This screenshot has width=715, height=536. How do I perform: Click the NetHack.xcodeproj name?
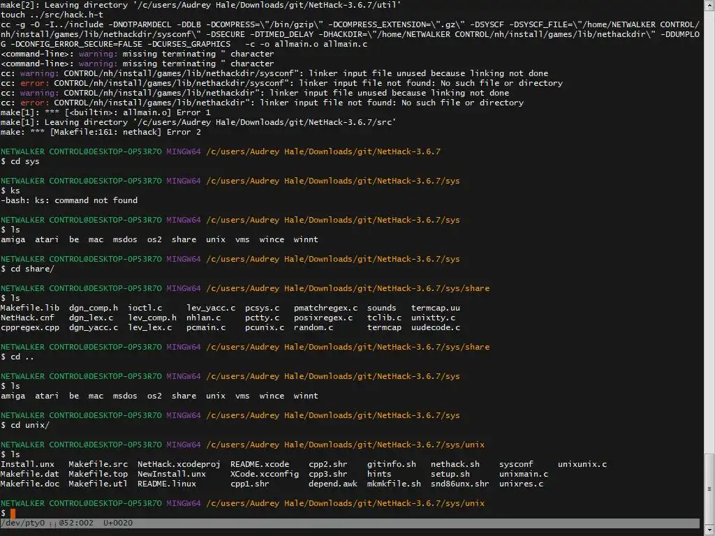(179, 464)
